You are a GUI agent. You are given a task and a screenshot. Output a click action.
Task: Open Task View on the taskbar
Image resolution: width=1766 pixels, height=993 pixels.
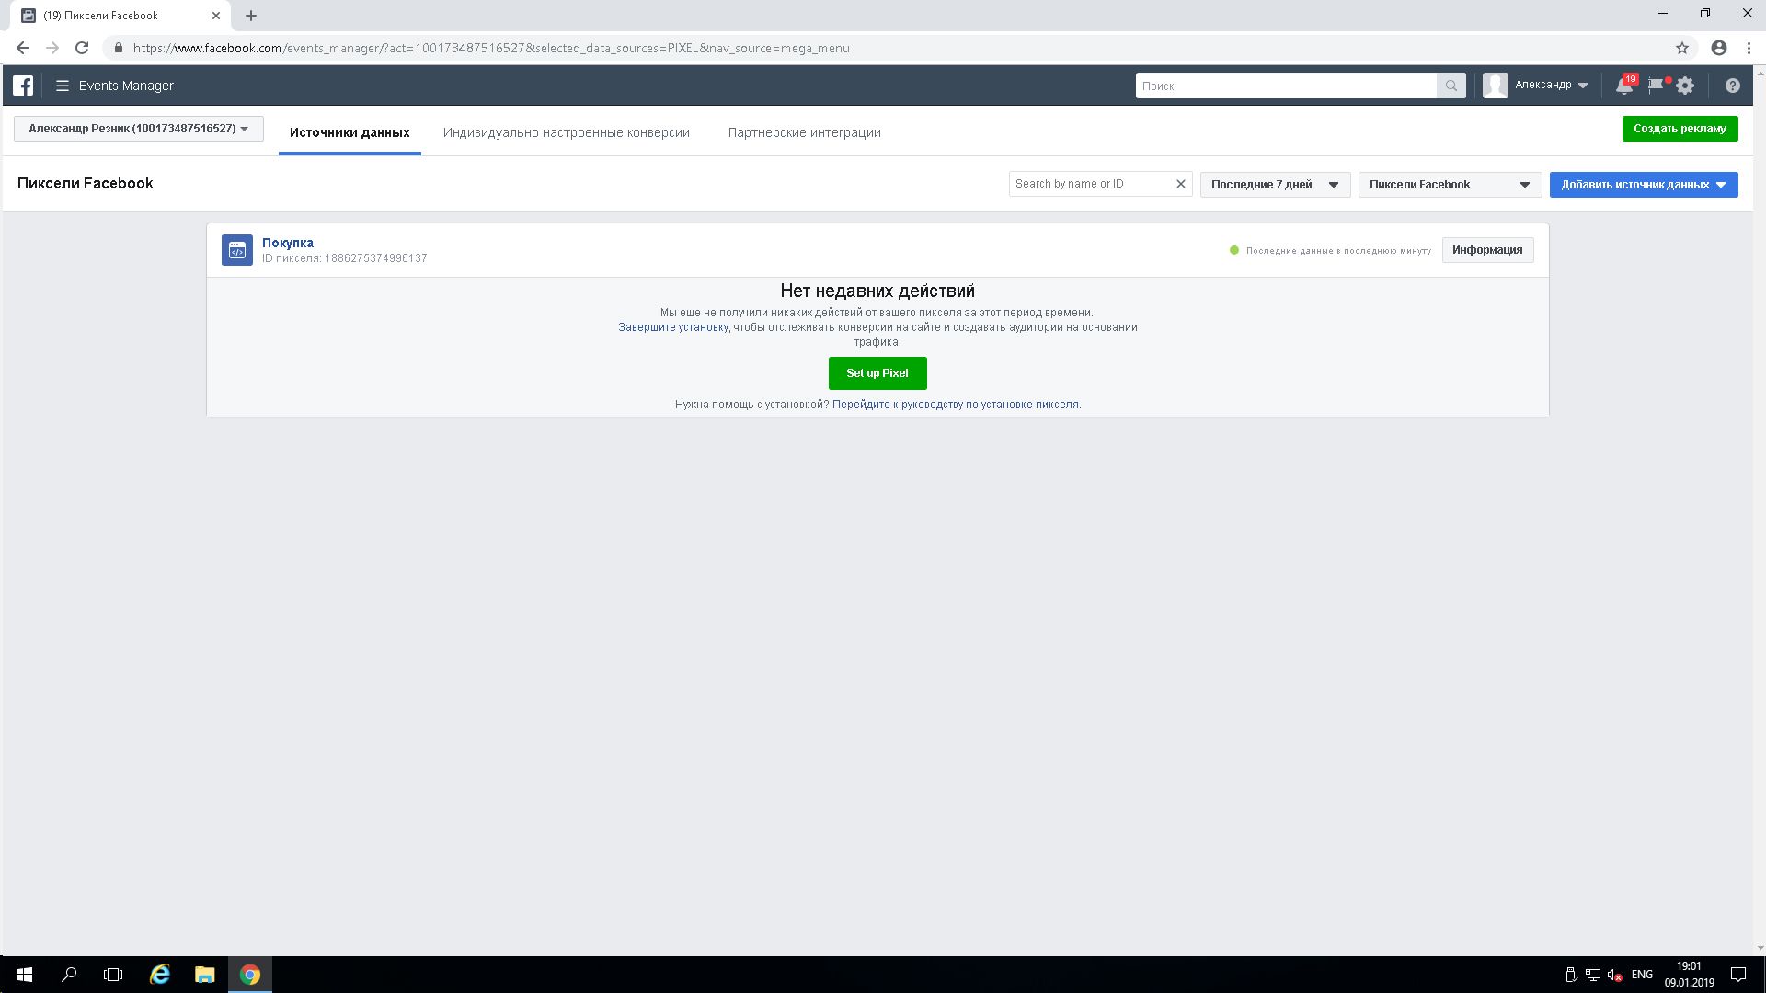pos(113,975)
